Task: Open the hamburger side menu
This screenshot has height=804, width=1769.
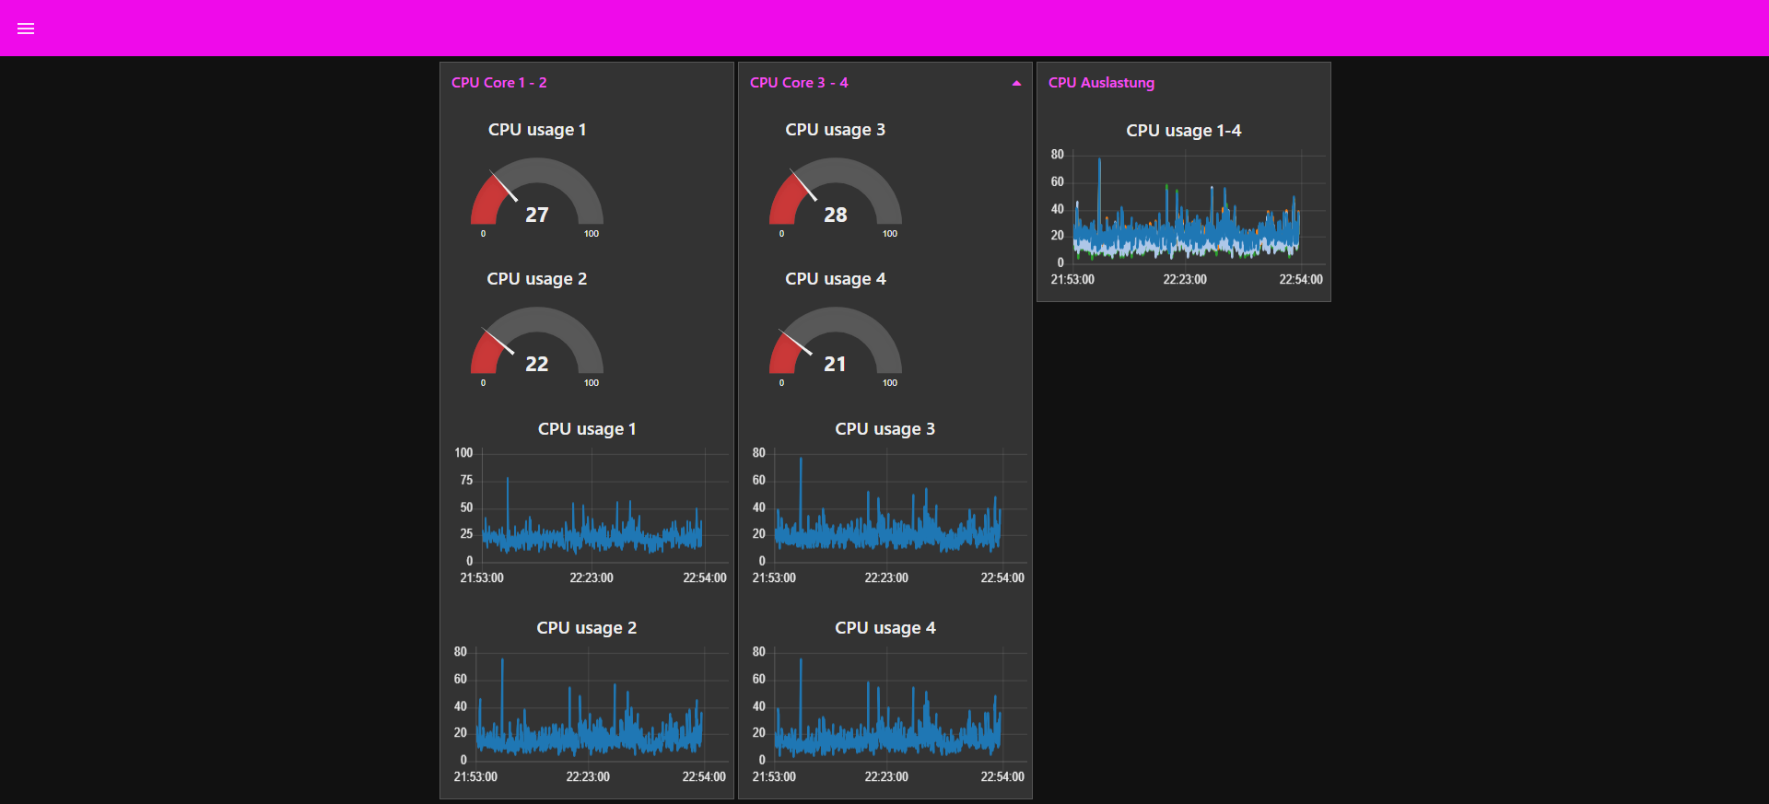Action: 26,29
